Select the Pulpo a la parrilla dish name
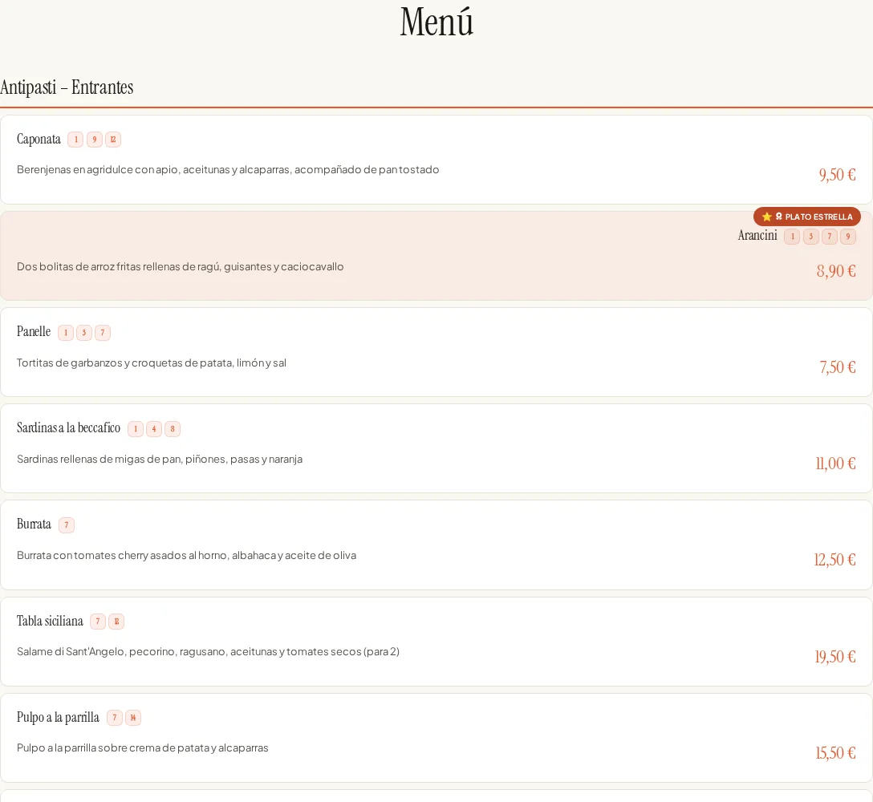The height and width of the screenshot is (802, 873). point(58,718)
